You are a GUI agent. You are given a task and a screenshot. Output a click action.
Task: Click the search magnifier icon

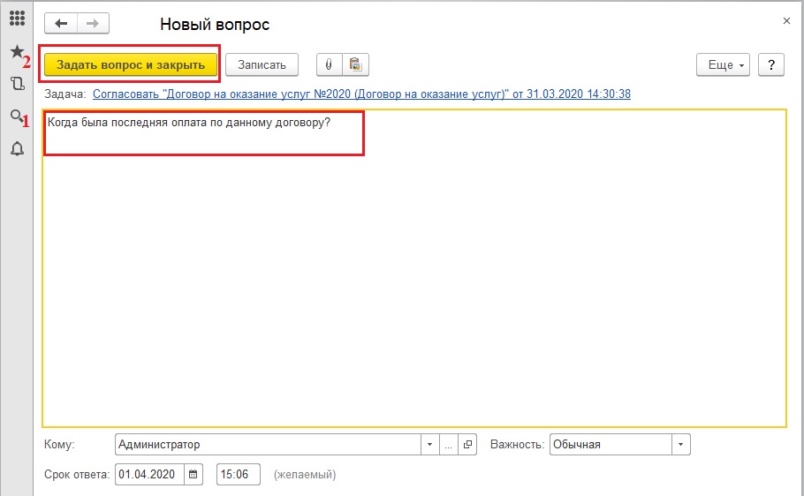(16, 116)
